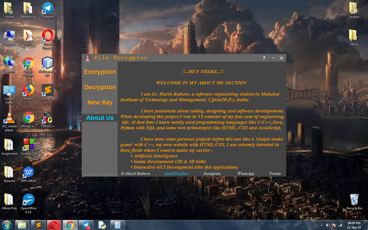368x230 pixels.
Task: Select the SublimeText3 desktop shortcut
Action: point(48,92)
